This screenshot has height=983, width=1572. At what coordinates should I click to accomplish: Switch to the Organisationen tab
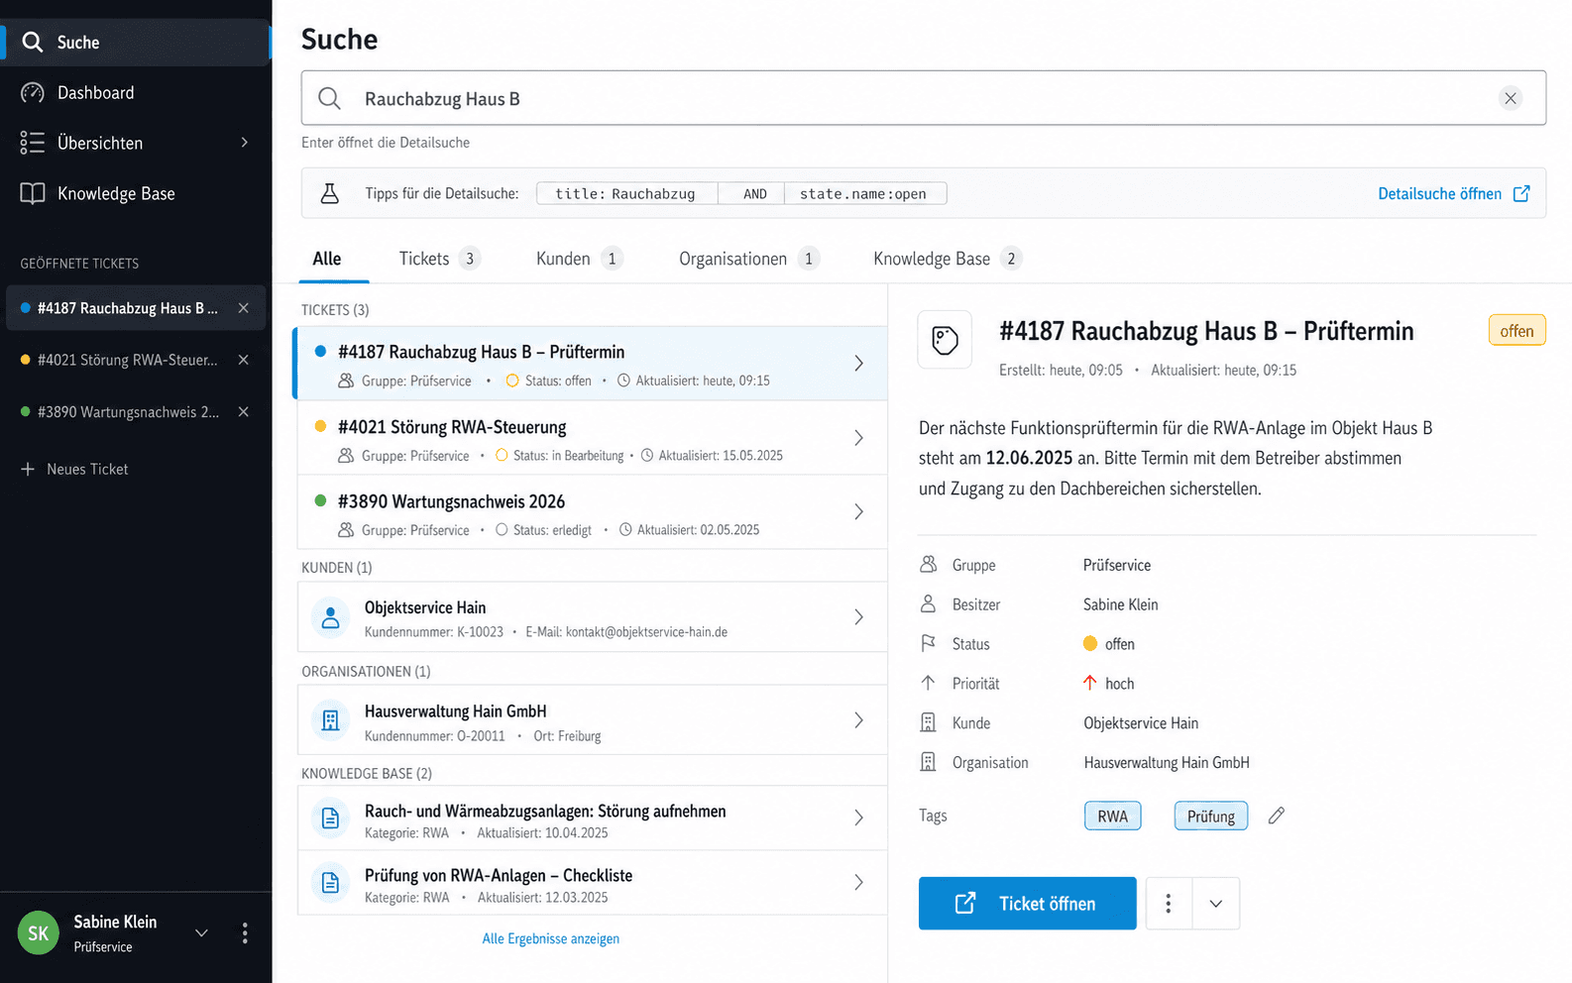(x=748, y=259)
